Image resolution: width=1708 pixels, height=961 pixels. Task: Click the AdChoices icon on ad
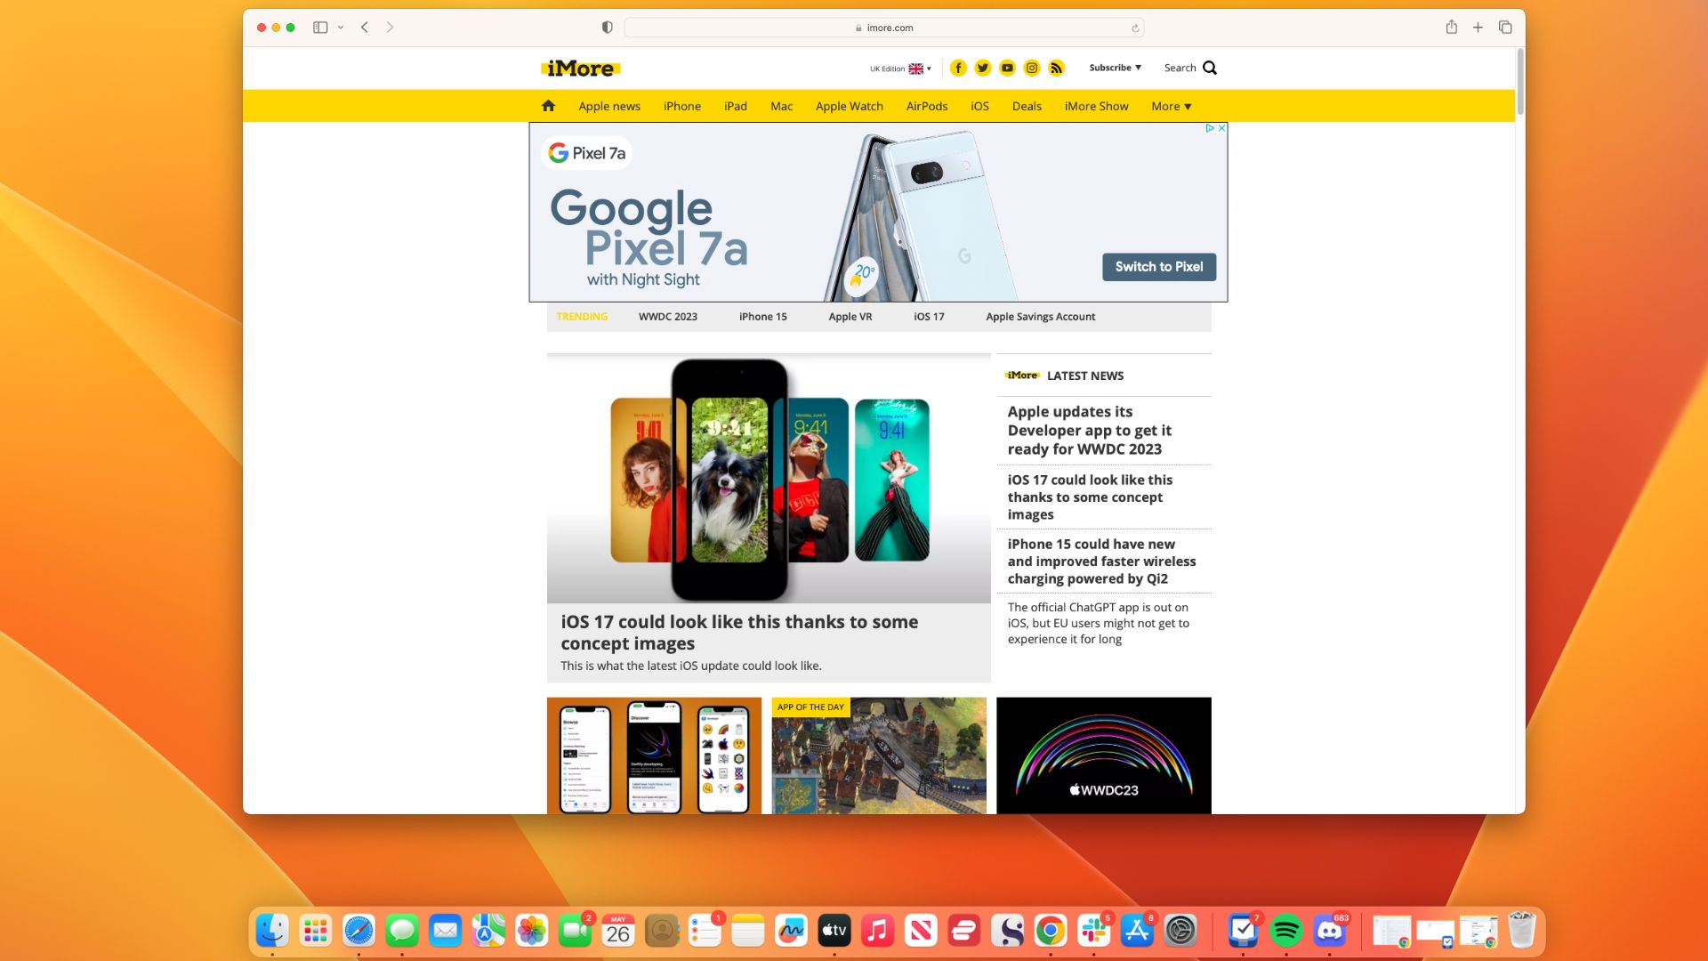[x=1210, y=128]
